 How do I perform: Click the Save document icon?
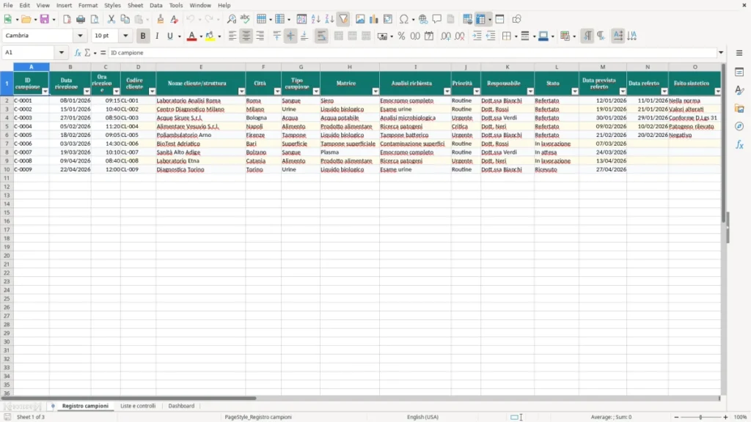45,19
